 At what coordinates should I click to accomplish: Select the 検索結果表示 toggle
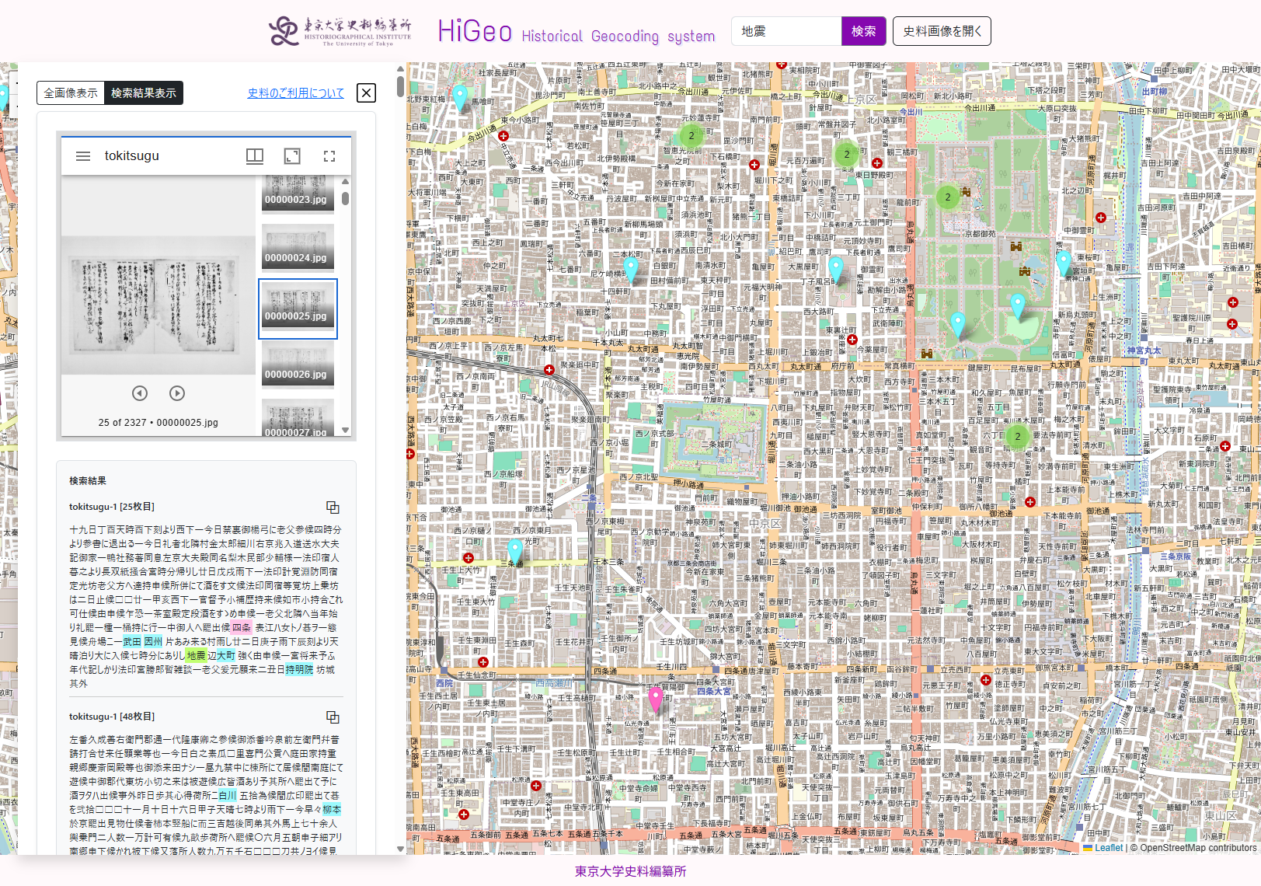[144, 93]
